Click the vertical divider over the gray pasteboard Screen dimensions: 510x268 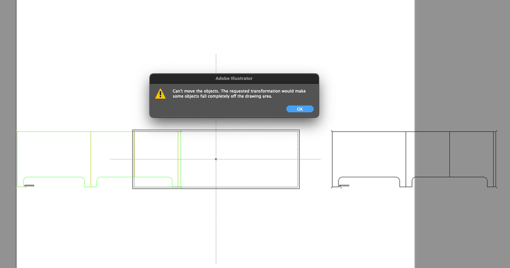point(449,154)
